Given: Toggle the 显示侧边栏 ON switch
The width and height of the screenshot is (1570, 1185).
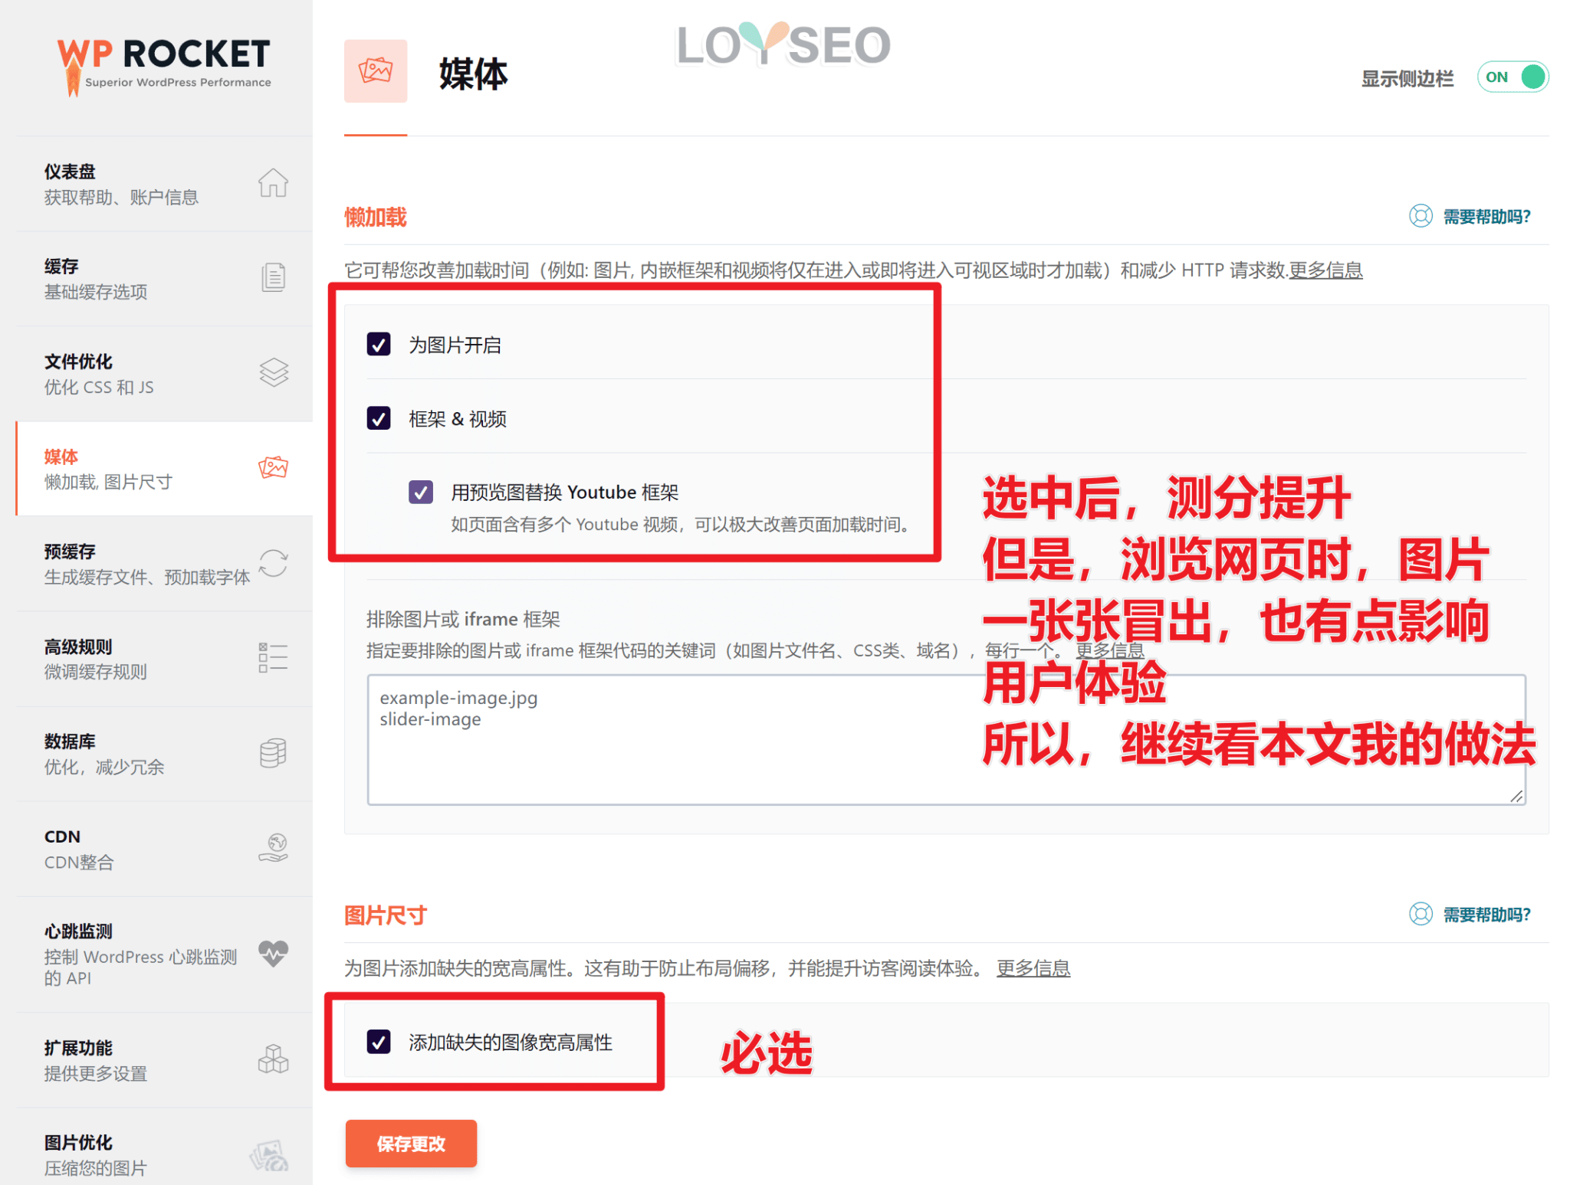Looking at the screenshot, I should point(1513,77).
